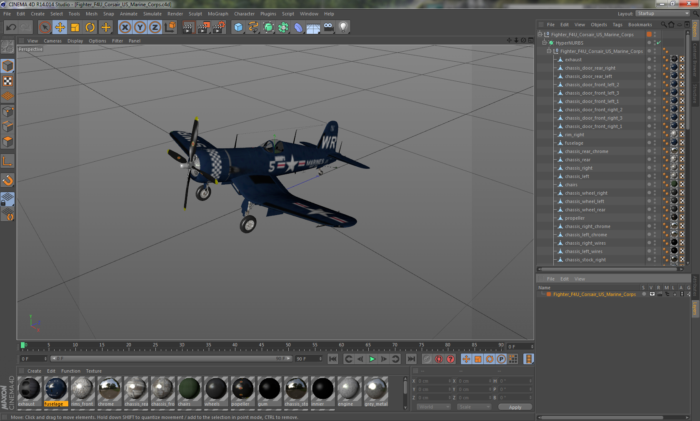Open the MoGraph menu
This screenshot has width=700, height=421.
click(x=218, y=14)
